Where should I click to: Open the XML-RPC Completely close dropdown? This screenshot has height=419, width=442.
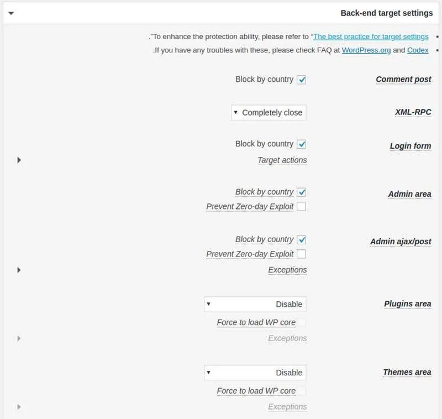coord(269,112)
